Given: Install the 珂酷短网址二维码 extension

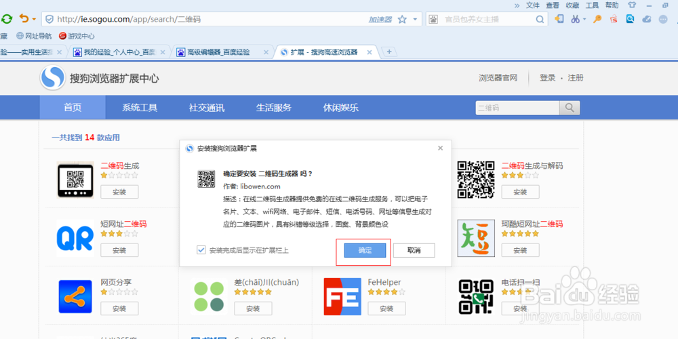Looking at the screenshot, I should tap(520, 250).
